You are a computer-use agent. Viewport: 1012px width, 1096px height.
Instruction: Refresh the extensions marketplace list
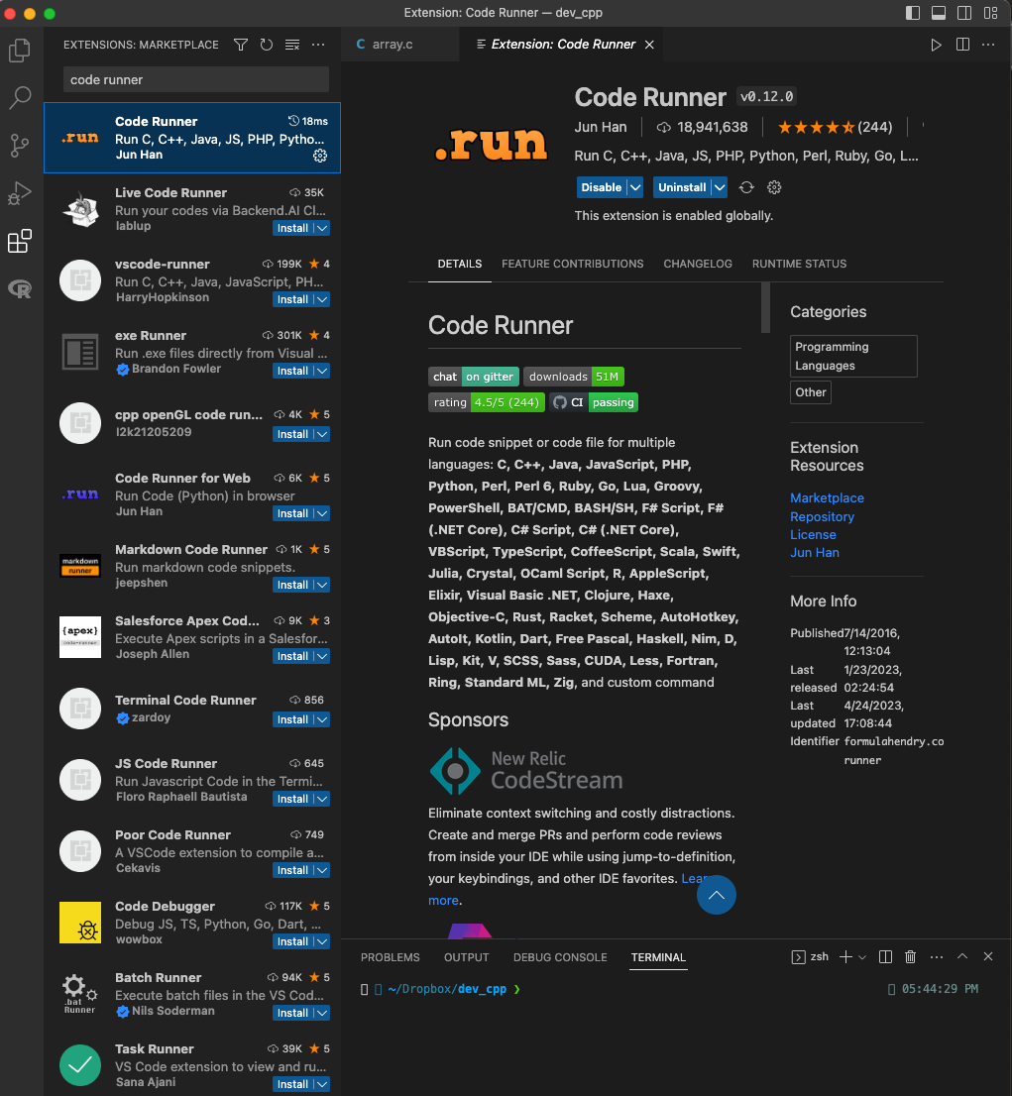267,45
